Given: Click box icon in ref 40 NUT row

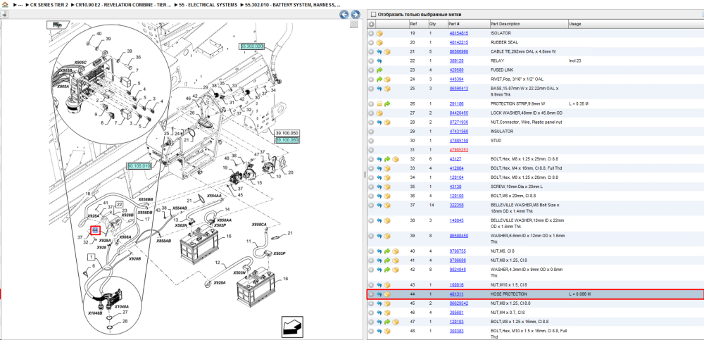Looking at the screenshot, I should click(395, 251).
